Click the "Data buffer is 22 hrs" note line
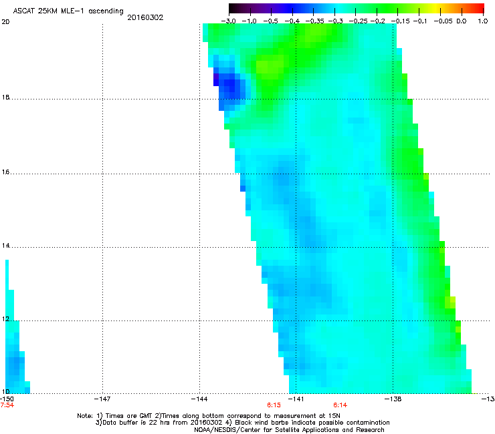Image resolution: width=495 pixels, height=434 pixels. (x=242, y=423)
